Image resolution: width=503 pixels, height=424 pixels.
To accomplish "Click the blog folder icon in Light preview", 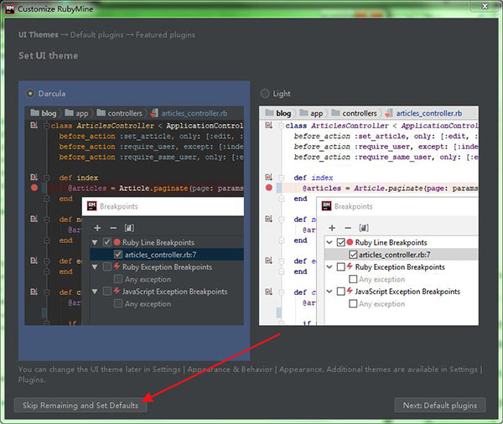I will [x=269, y=112].
